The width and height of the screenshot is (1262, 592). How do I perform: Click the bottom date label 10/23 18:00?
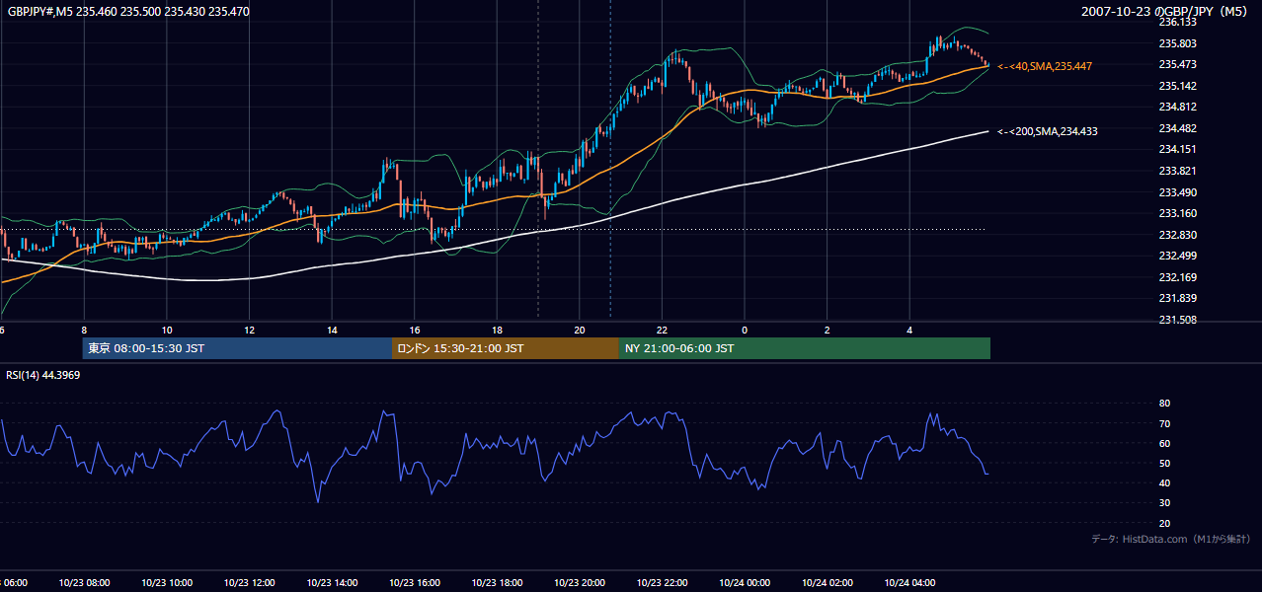[497, 583]
